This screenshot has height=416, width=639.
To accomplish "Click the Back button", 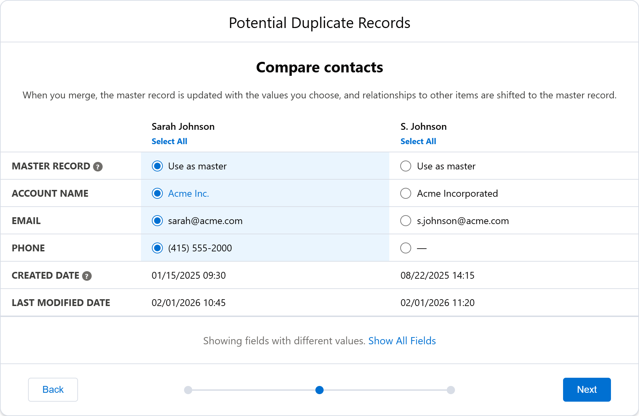I will point(53,389).
